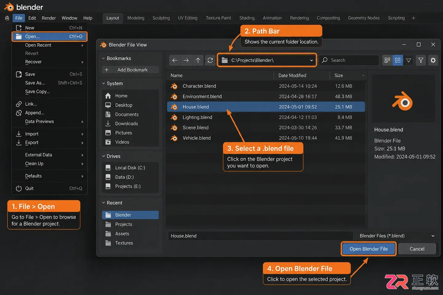Collapse the System section
The width and height of the screenshot is (443, 295).
(x=104, y=84)
